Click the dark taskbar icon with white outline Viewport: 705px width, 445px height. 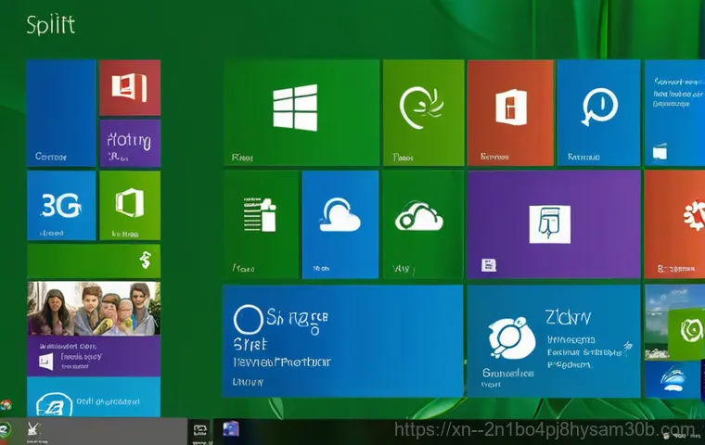[200, 430]
